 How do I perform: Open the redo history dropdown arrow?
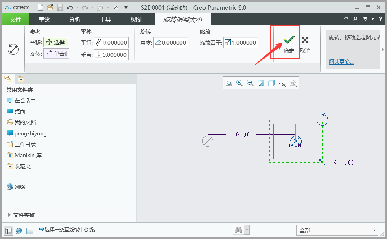point(92,8)
